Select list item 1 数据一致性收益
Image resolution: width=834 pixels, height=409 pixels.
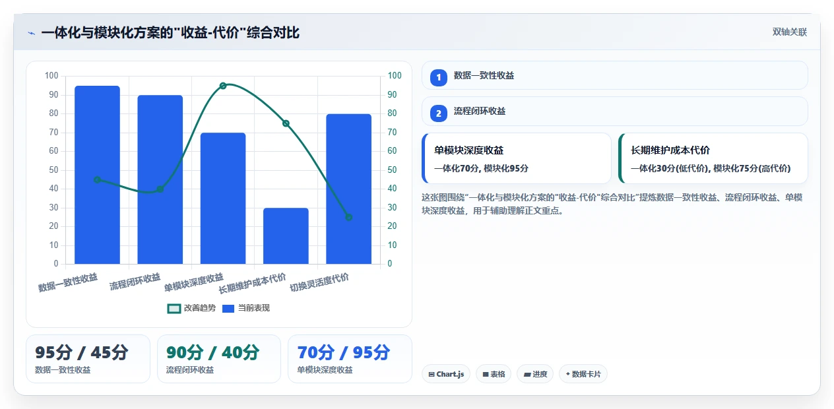614,75
